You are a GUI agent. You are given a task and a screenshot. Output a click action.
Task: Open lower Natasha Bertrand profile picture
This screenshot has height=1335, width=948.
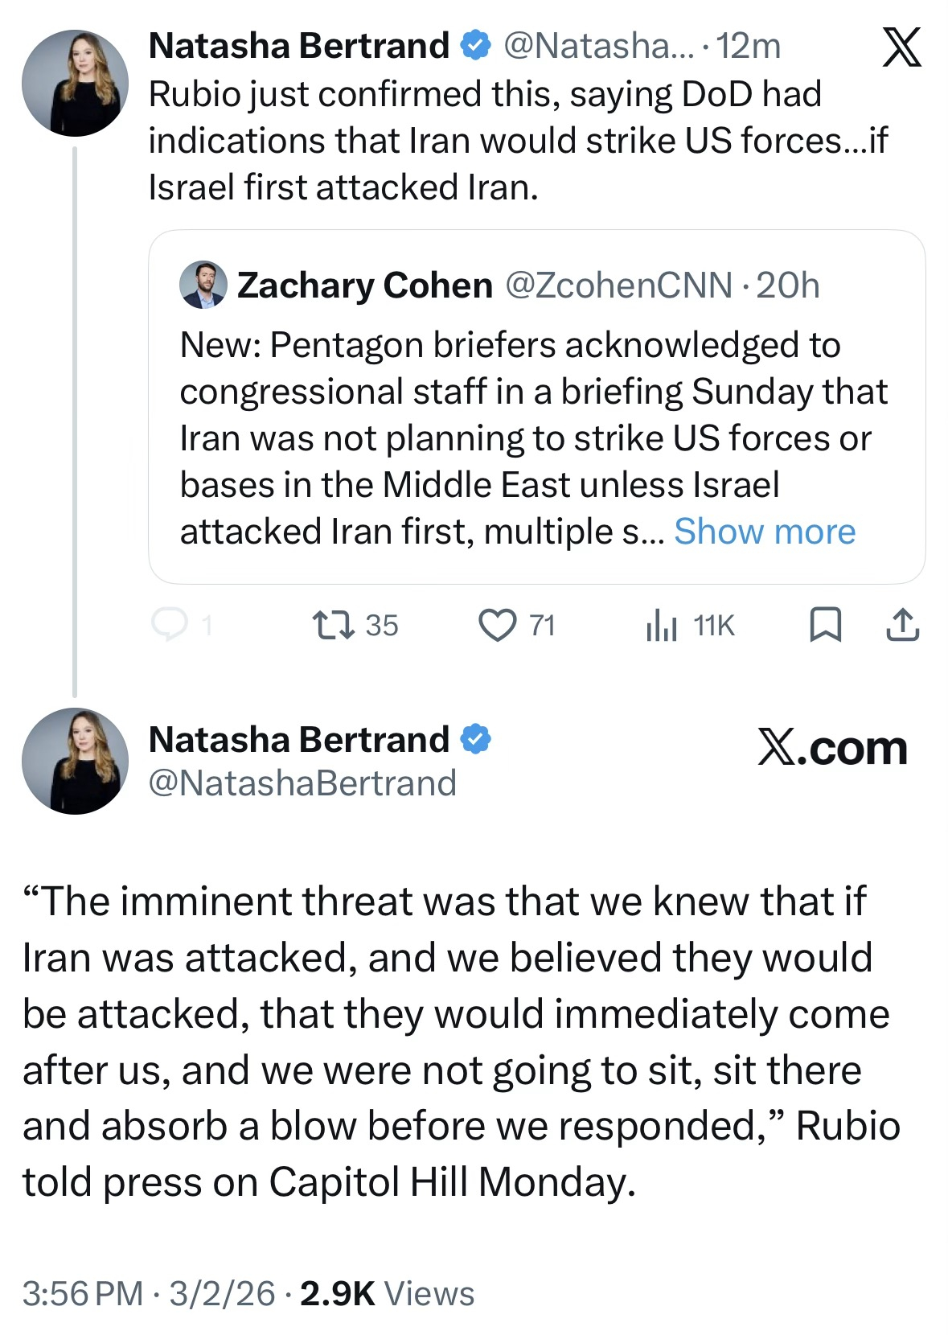pos(75,761)
